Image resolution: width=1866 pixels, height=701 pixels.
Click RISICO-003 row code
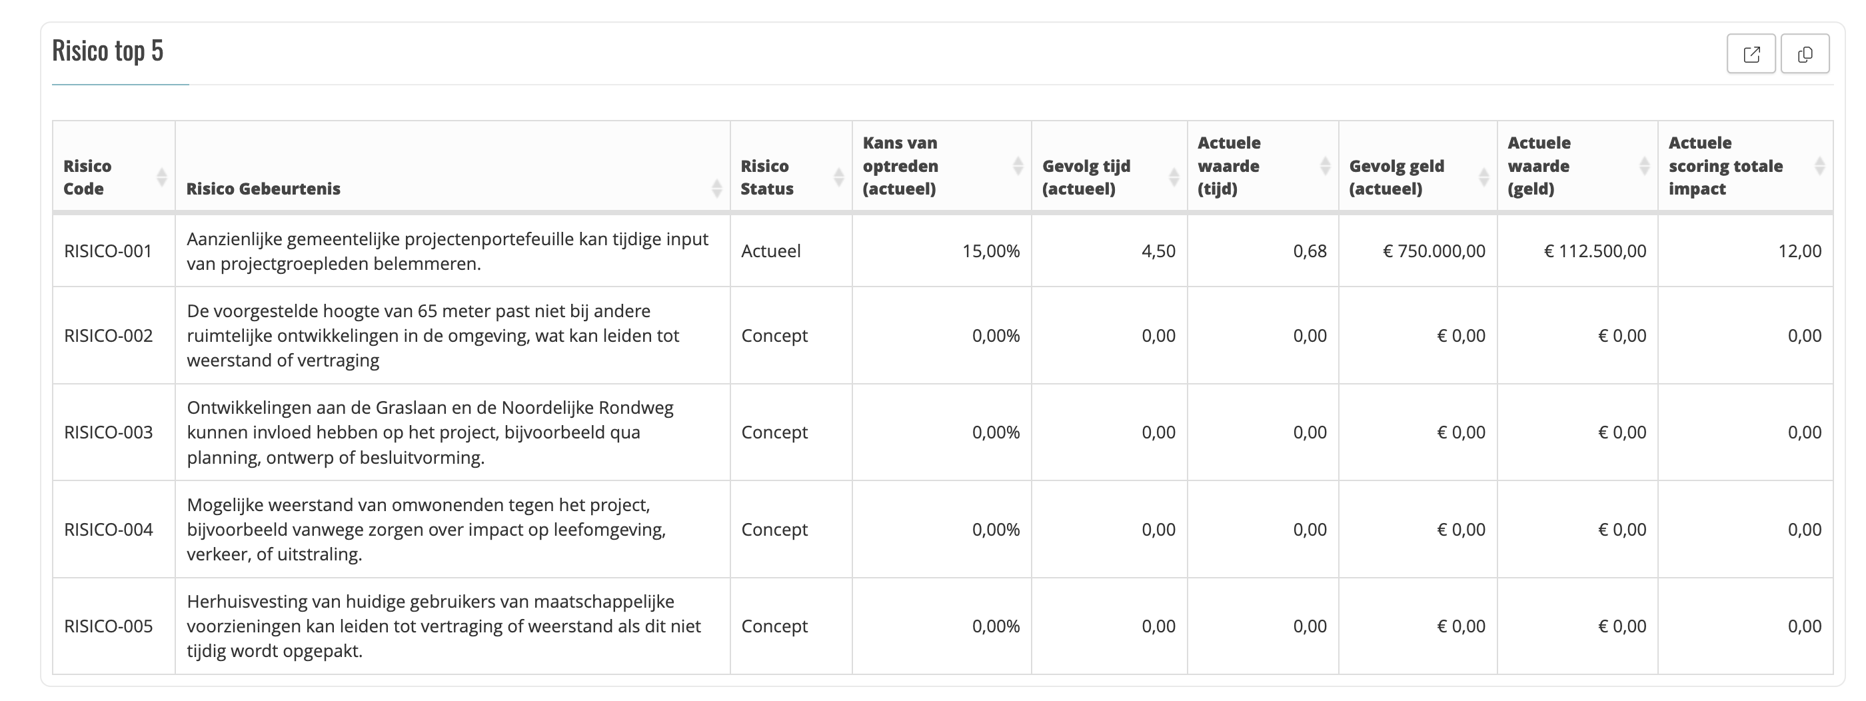pos(109,432)
